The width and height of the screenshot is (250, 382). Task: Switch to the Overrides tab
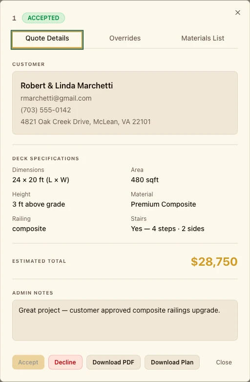tap(125, 38)
